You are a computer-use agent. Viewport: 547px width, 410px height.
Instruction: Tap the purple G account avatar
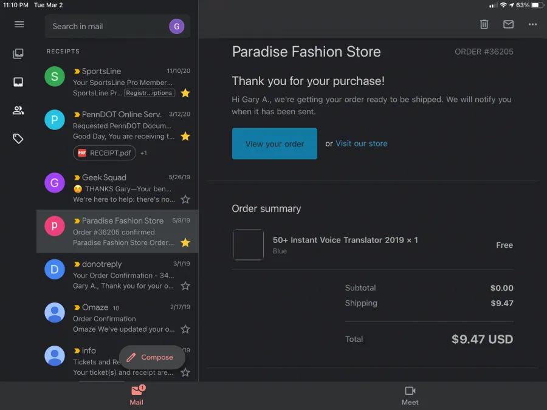pyautogui.click(x=176, y=26)
